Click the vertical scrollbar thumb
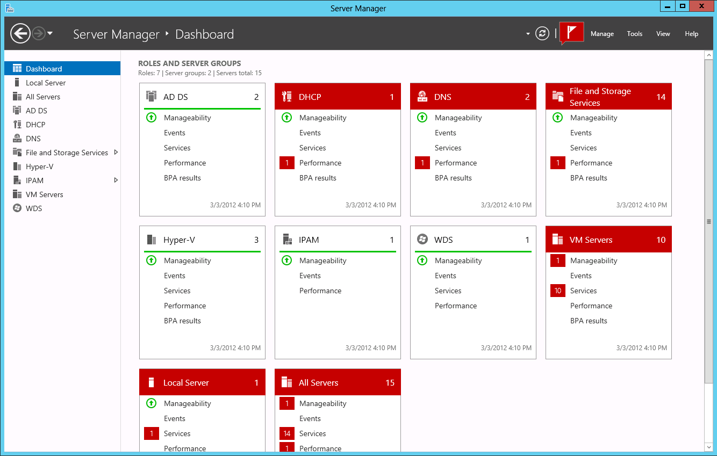 (x=708, y=221)
